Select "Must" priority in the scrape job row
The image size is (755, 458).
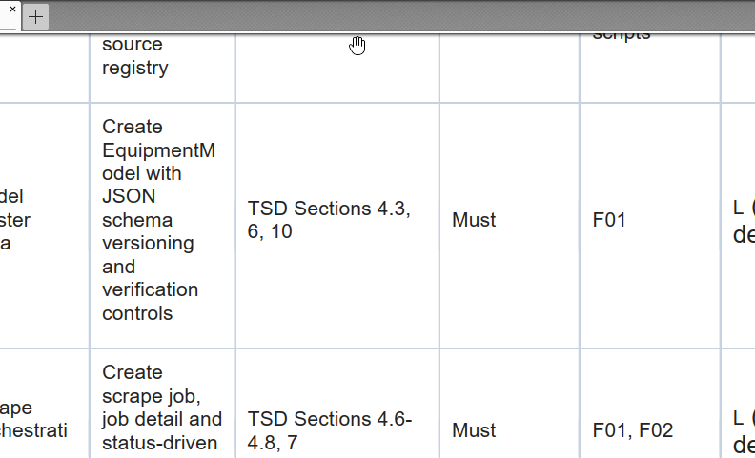tap(474, 430)
